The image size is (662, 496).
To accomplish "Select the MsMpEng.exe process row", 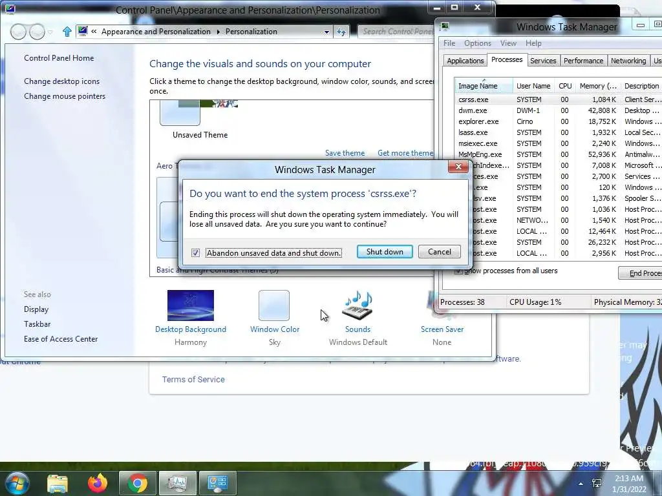I will tap(559, 154).
